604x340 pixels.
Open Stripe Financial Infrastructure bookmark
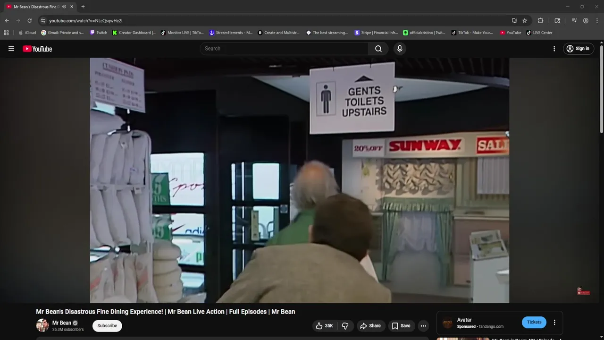376,33
